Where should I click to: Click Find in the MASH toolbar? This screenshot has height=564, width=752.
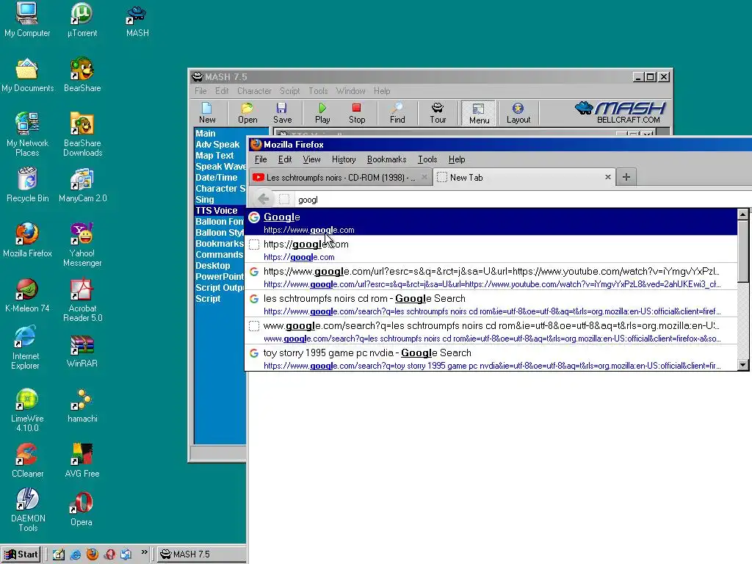pyautogui.click(x=397, y=113)
